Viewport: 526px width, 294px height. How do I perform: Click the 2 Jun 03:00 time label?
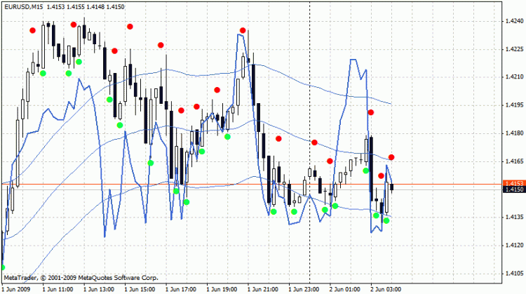click(387, 288)
